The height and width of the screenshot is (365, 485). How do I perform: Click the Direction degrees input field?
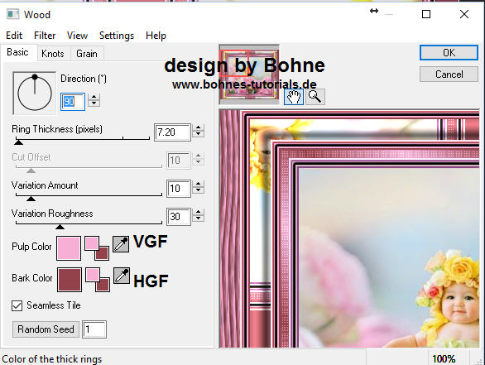point(72,102)
